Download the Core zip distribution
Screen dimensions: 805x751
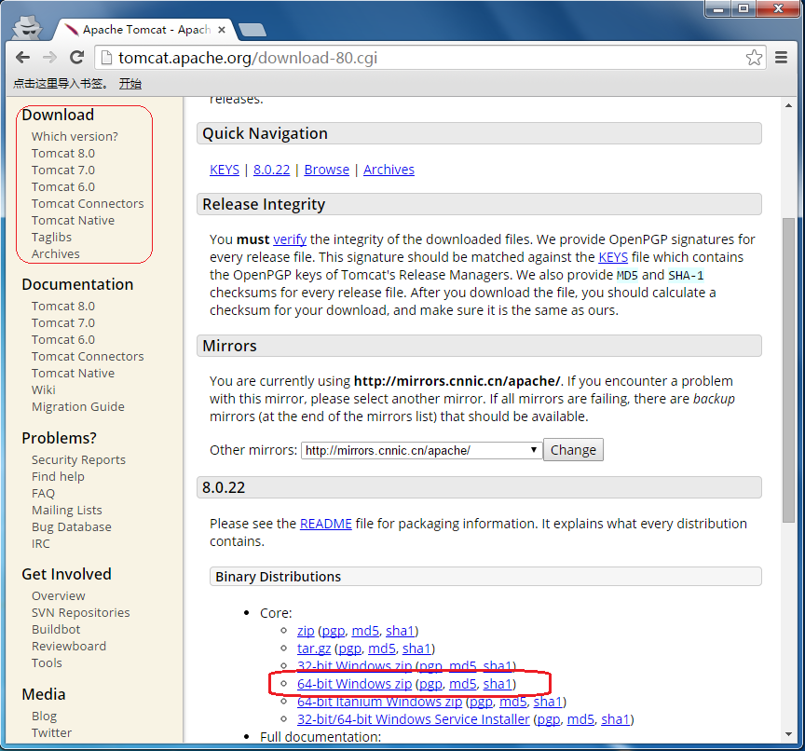point(306,631)
